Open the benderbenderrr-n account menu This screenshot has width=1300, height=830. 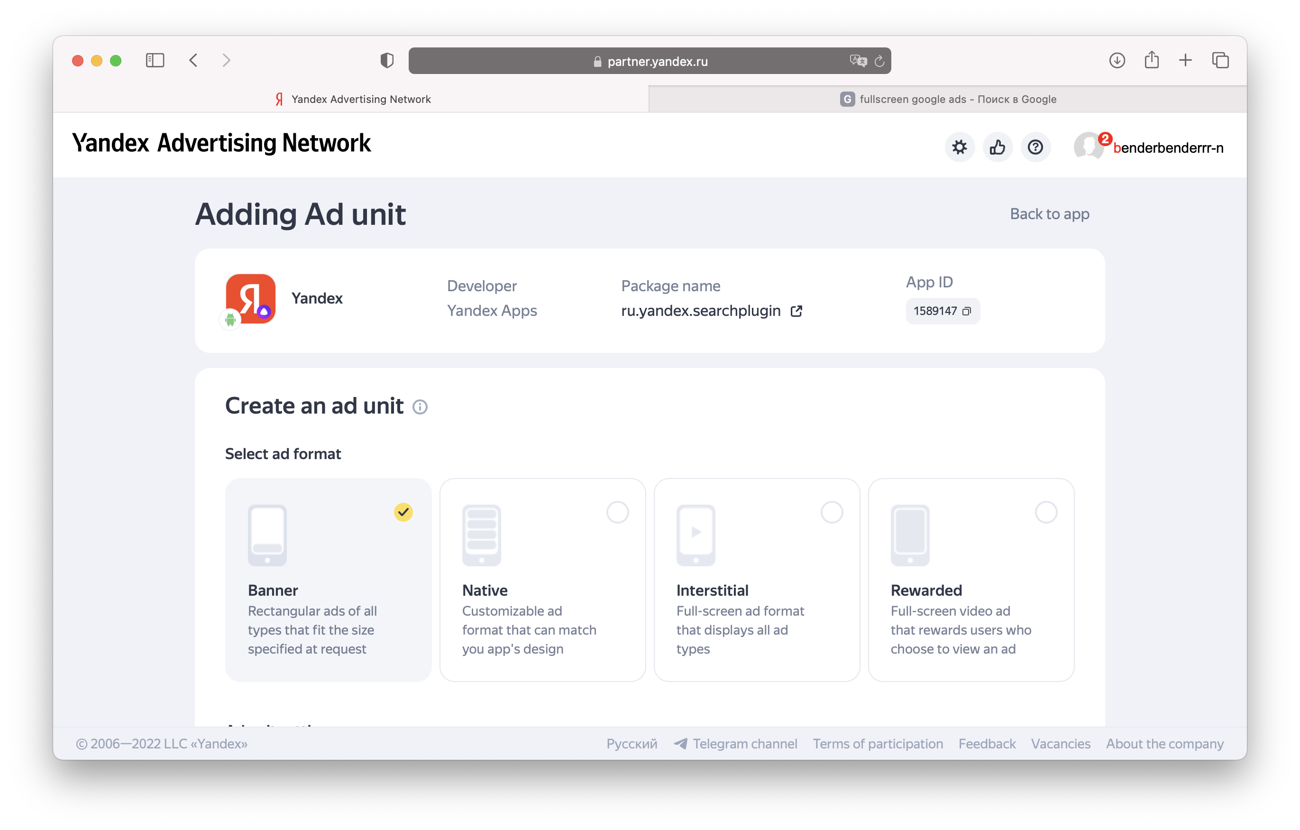(x=1167, y=148)
